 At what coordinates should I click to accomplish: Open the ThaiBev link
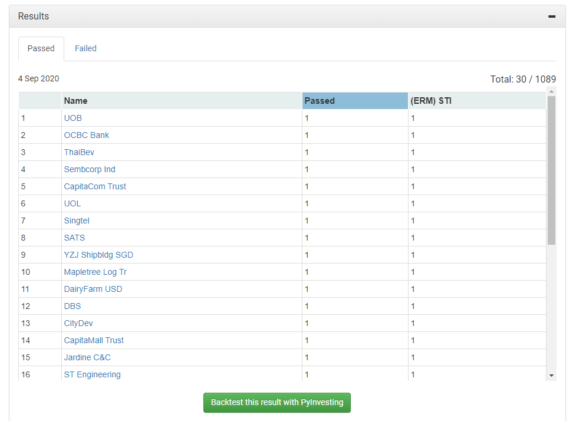point(79,152)
